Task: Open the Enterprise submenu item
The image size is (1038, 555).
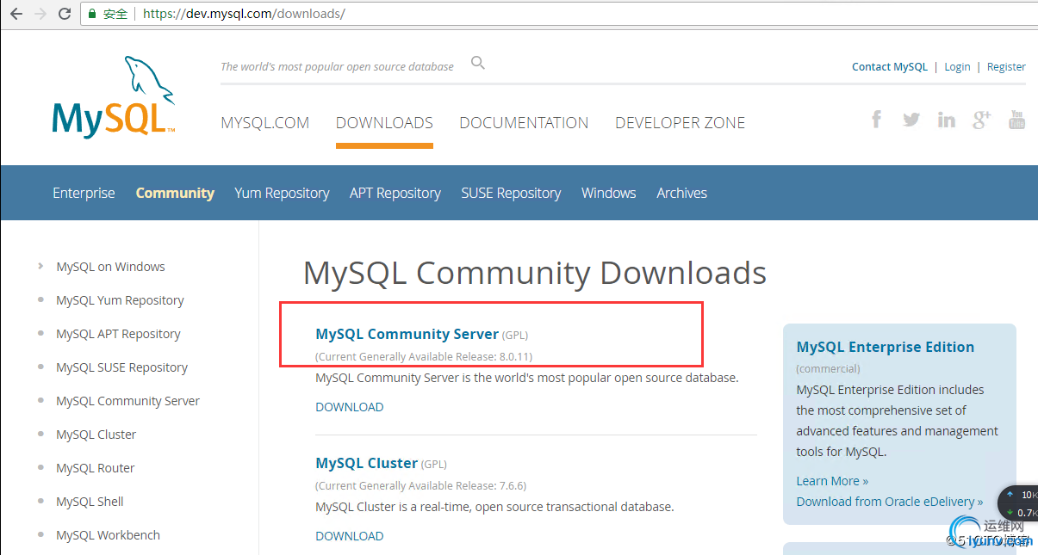Action: pyautogui.click(x=84, y=193)
